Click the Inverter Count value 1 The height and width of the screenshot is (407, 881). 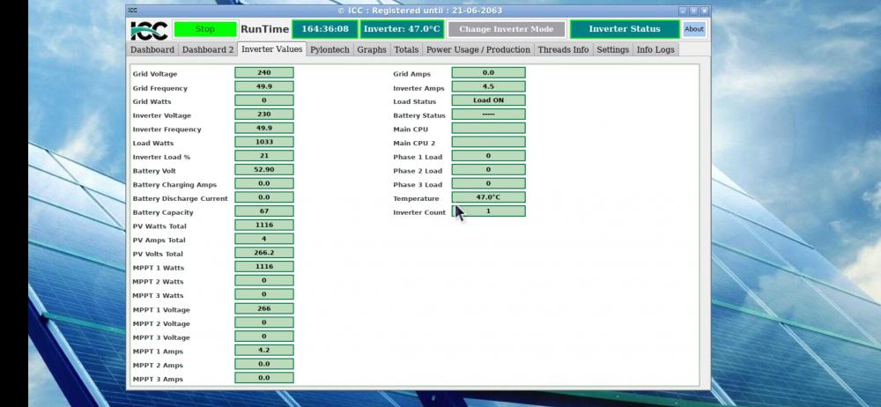click(488, 211)
